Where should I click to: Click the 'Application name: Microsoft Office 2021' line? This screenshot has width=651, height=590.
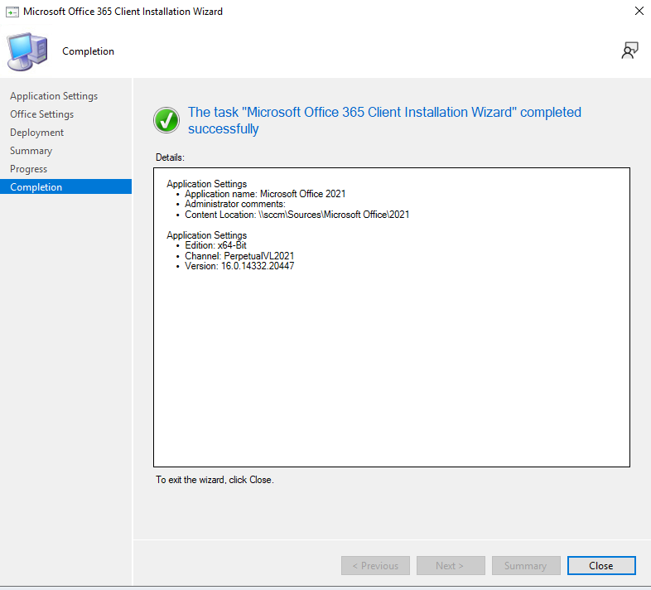265,194
